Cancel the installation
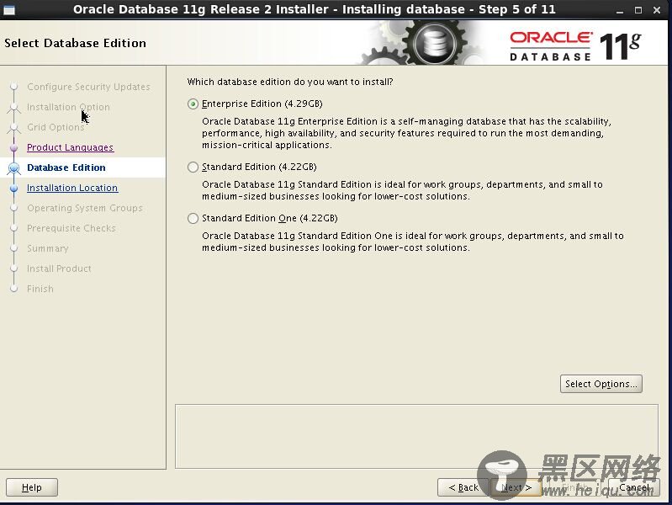The height and width of the screenshot is (505, 672). click(634, 487)
